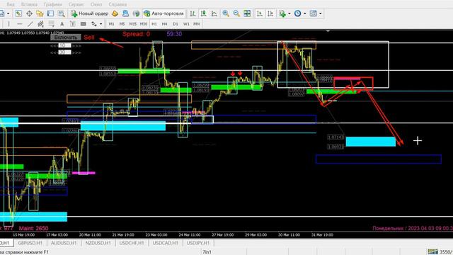
Task: Expand the new chart dropdown arrow
Action: pyautogui.click(x=8, y=13)
